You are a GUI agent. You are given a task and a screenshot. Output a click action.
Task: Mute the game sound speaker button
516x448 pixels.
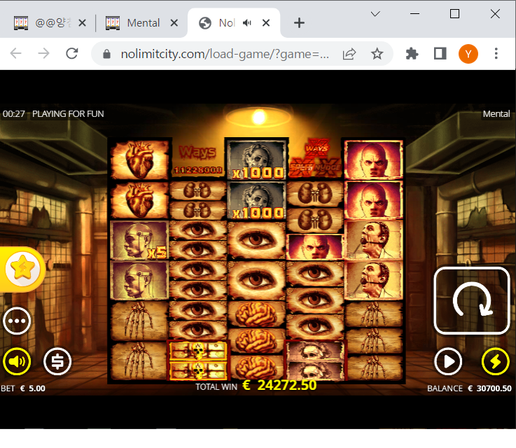(x=17, y=361)
